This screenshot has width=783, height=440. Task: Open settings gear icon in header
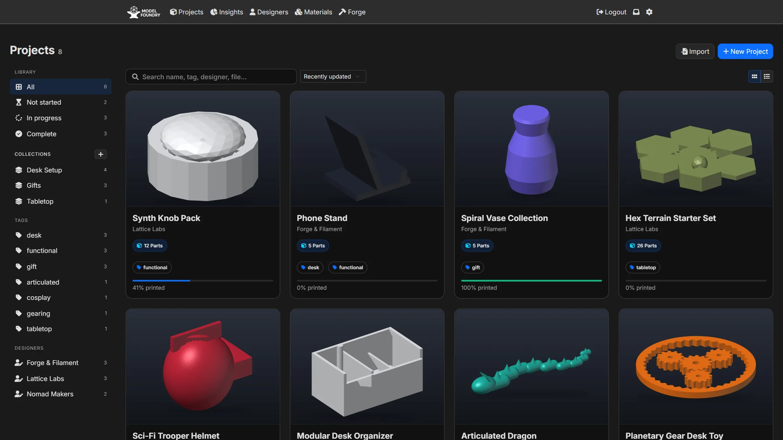pyautogui.click(x=649, y=12)
